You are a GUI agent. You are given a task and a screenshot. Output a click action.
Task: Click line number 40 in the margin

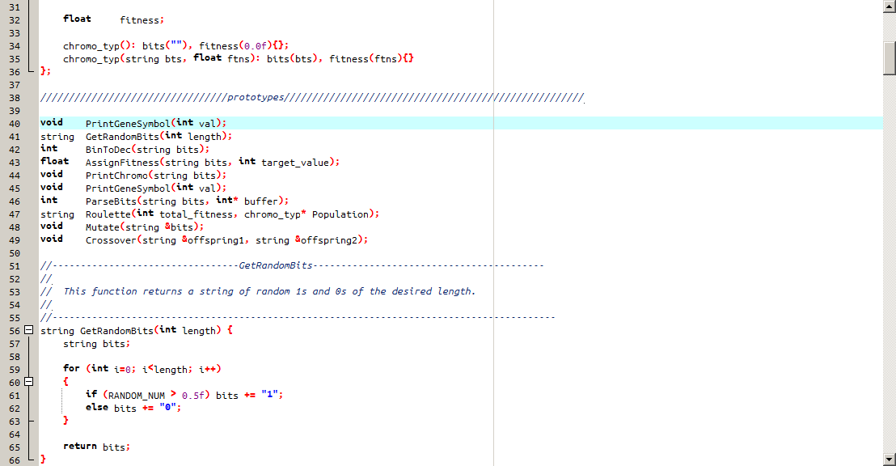[x=15, y=124]
